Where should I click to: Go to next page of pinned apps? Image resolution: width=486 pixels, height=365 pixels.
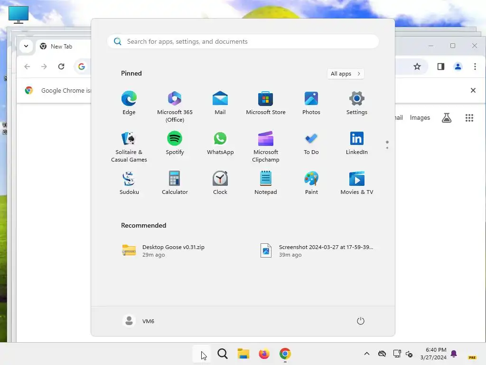pos(387,148)
